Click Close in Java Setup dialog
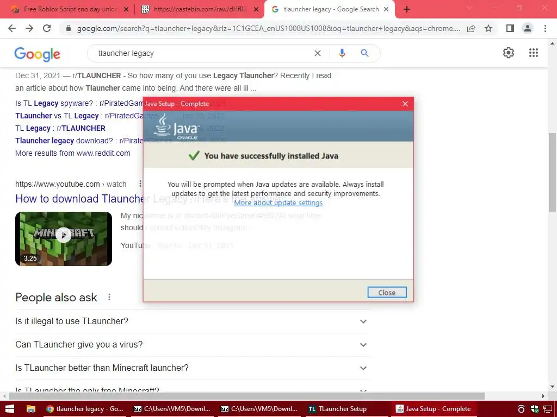557x417 pixels. pyautogui.click(x=387, y=293)
